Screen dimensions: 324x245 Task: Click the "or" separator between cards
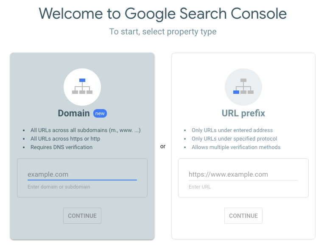pos(163,146)
